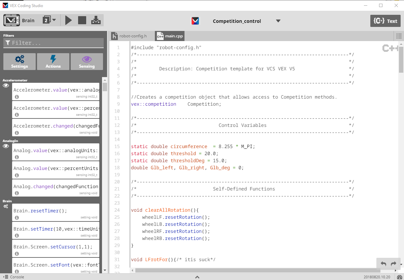The height and width of the screenshot is (280, 404).
Task: Run the program with the play button
Action: [x=68, y=20]
